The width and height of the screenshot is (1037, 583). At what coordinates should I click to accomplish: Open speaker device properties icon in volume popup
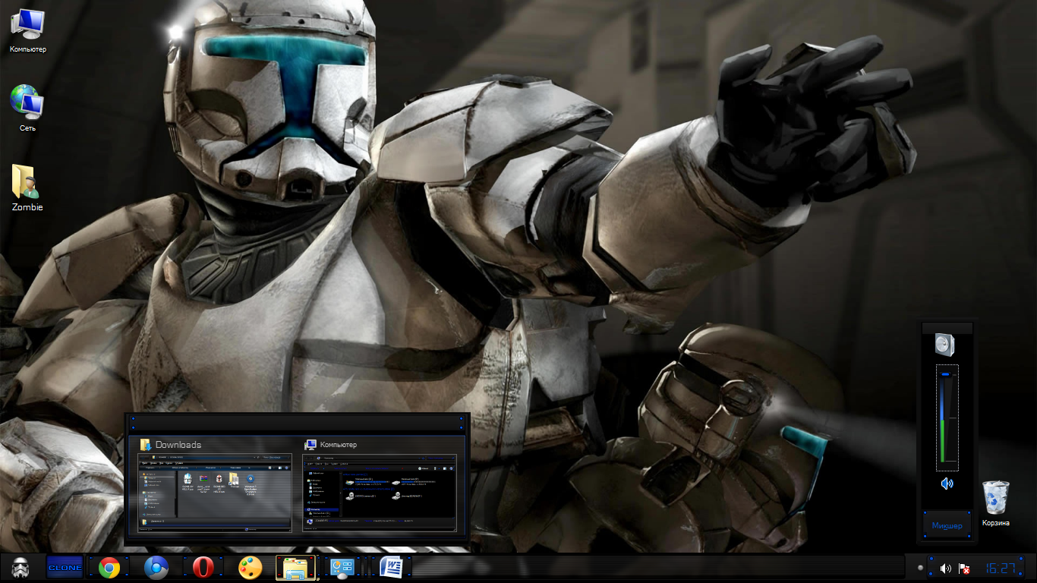coord(946,345)
